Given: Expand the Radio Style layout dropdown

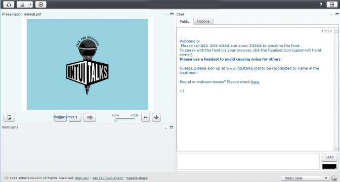Looking at the screenshot, I should 305,178.
